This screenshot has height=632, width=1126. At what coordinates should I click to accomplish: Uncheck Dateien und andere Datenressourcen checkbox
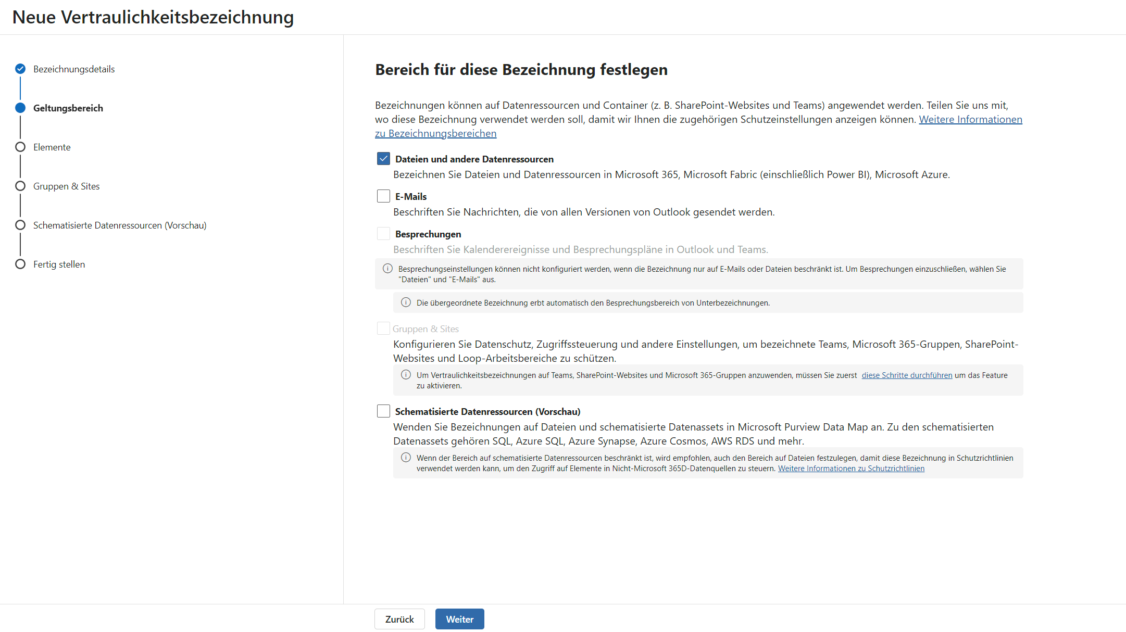click(383, 159)
